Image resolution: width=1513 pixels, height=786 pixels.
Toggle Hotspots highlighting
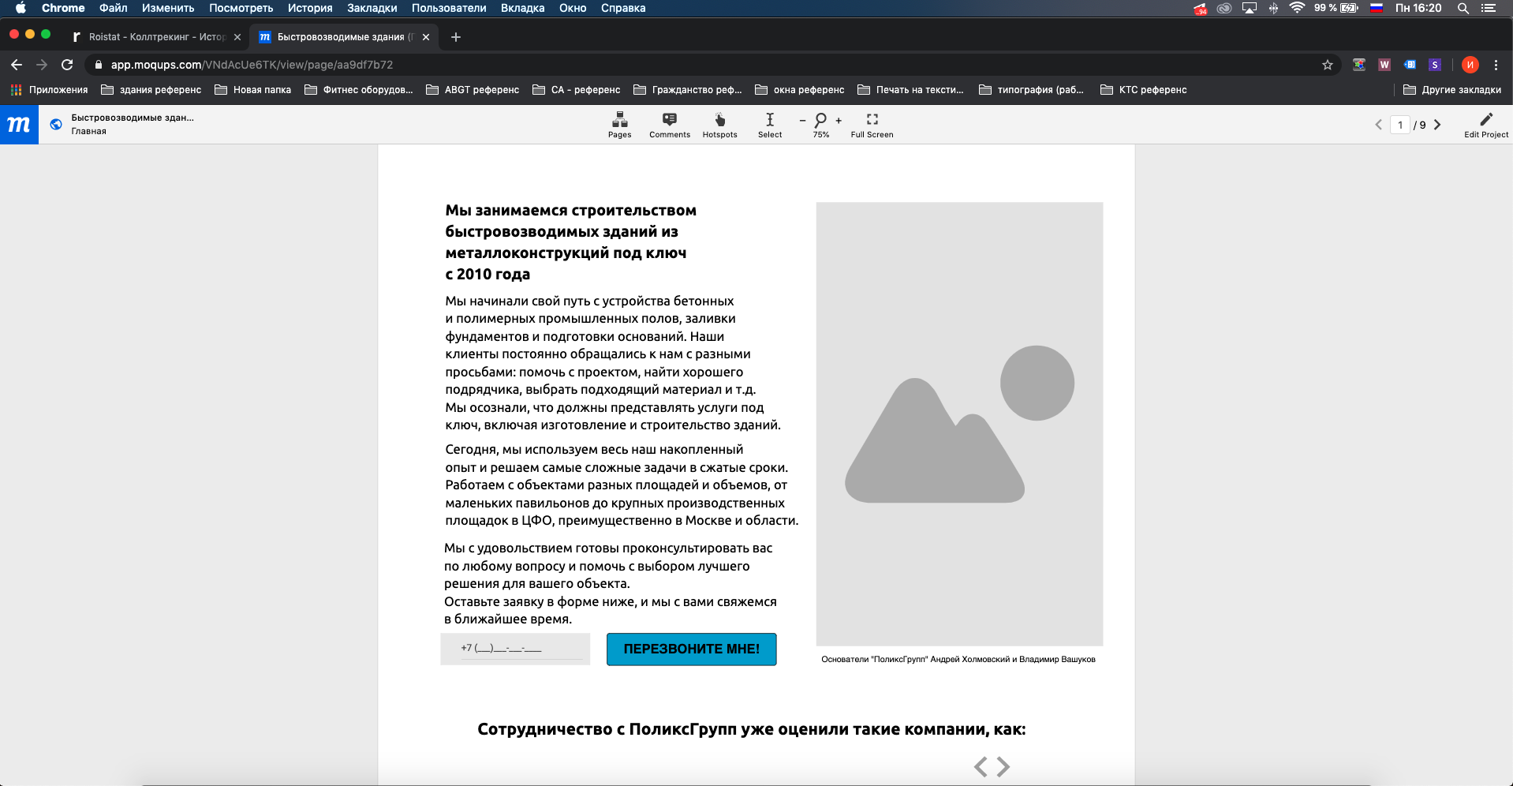tap(719, 125)
